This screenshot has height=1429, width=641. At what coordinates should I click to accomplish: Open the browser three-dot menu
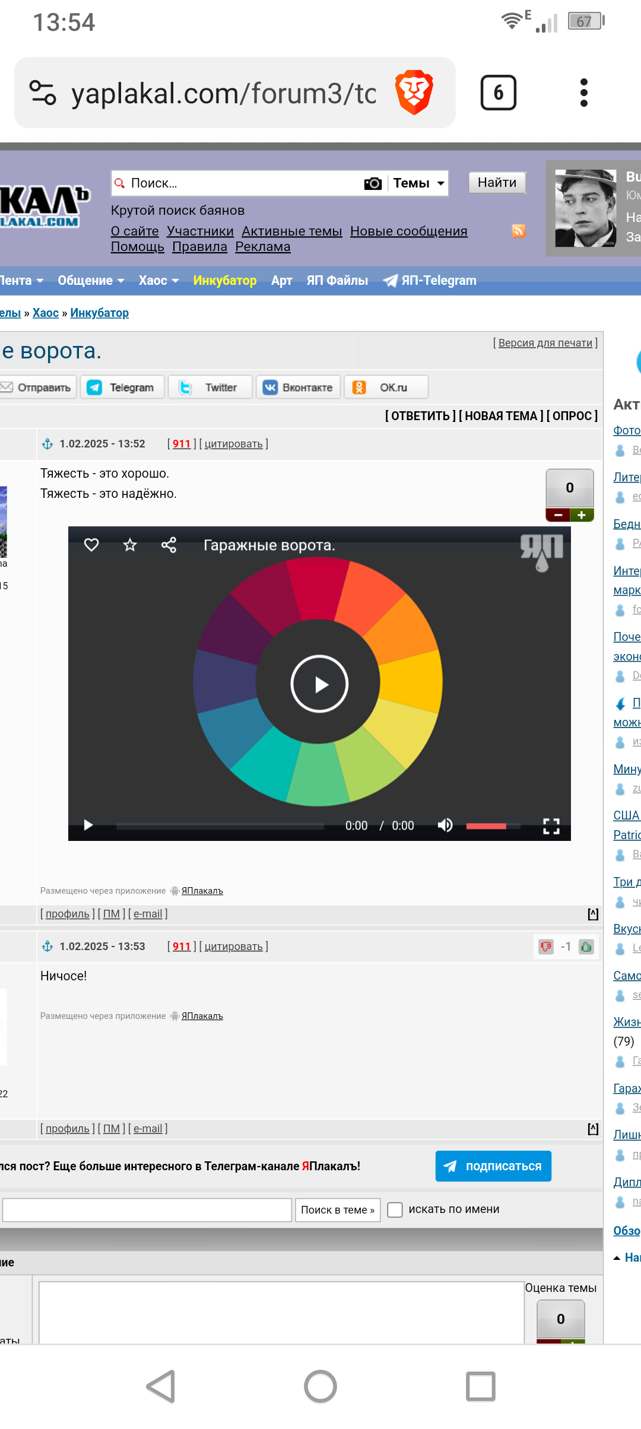583,93
